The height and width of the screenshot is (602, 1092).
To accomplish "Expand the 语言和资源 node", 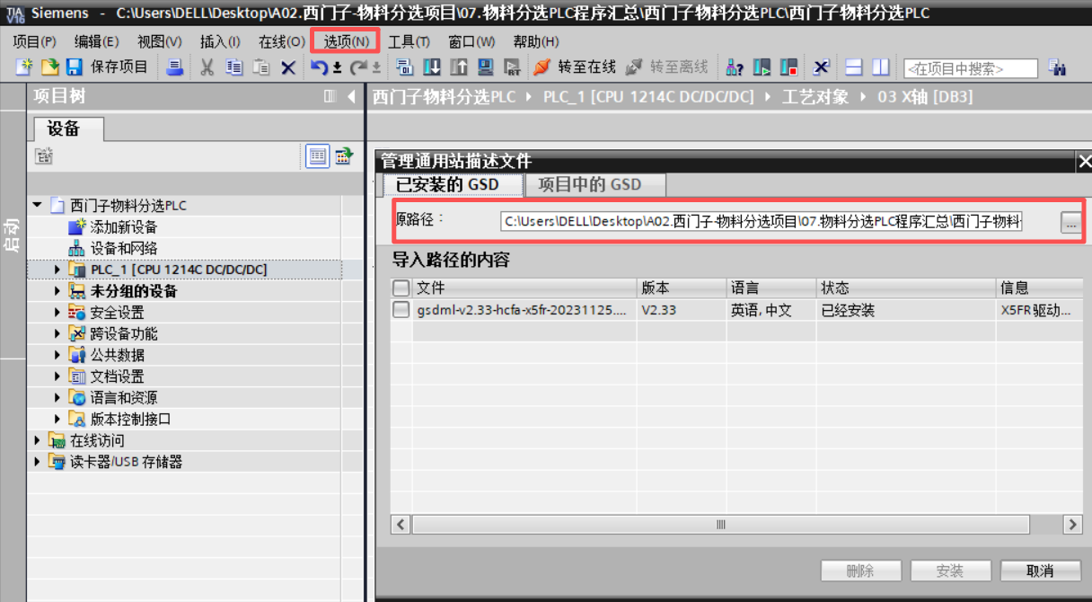I will pos(58,397).
